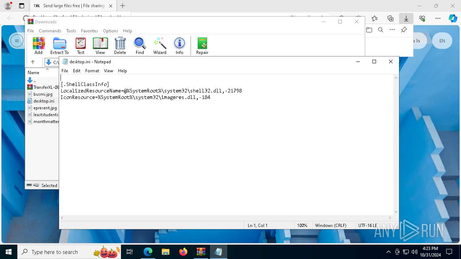461x259 pixels.
Task: Click the Repair archive icon in WinRAR
Action: pyautogui.click(x=202, y=46)
